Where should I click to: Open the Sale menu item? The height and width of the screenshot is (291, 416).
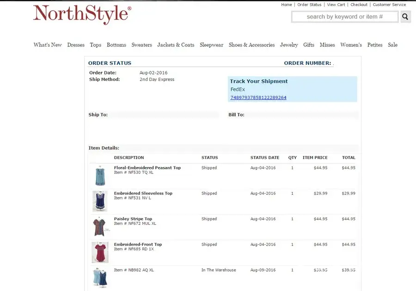(392, 45)
